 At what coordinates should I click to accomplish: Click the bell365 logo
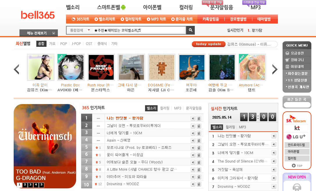(38, 15)
